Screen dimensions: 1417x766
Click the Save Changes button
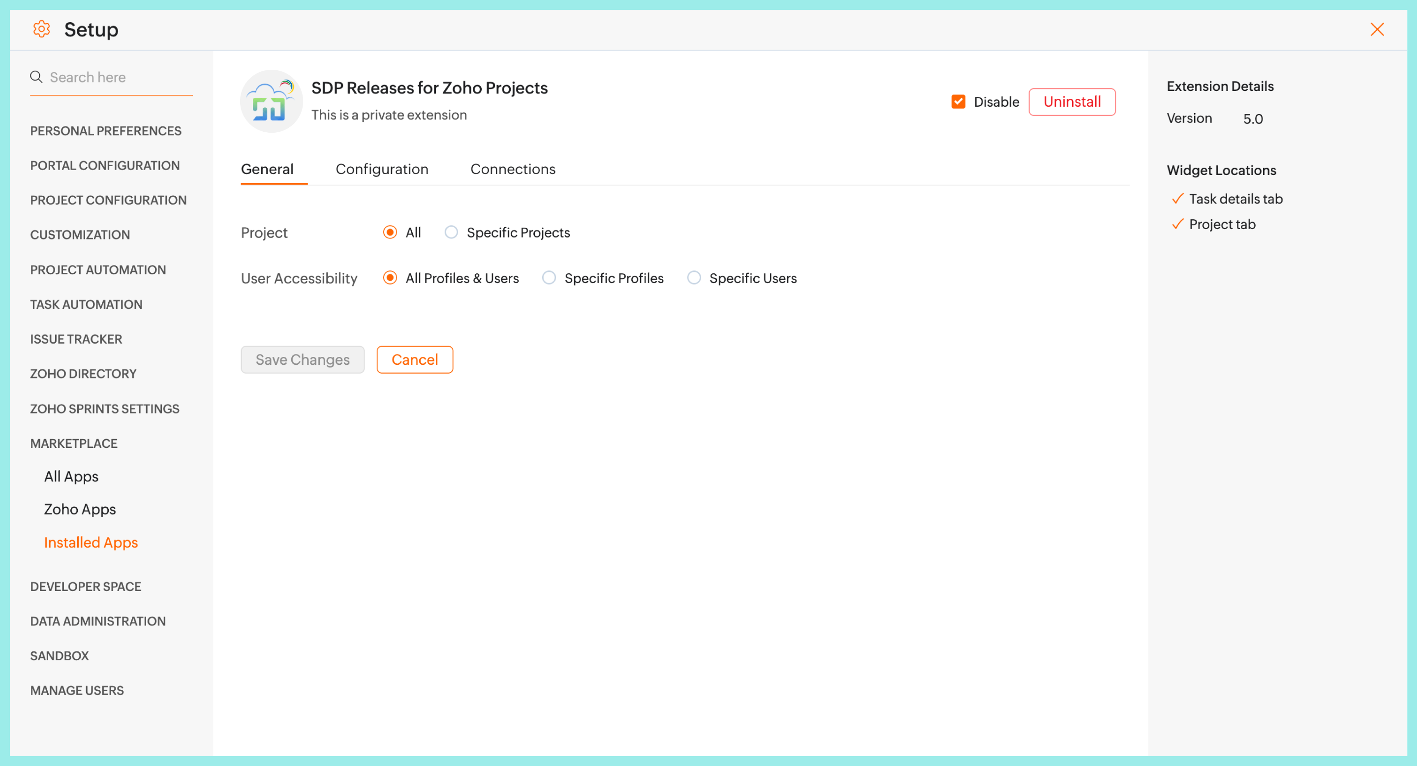[303, 359]
